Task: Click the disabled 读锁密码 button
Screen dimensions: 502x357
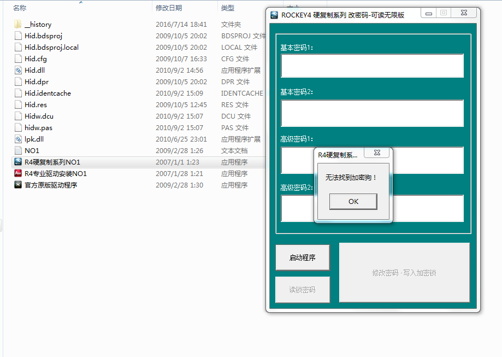Action: click(x=303, y=290)
